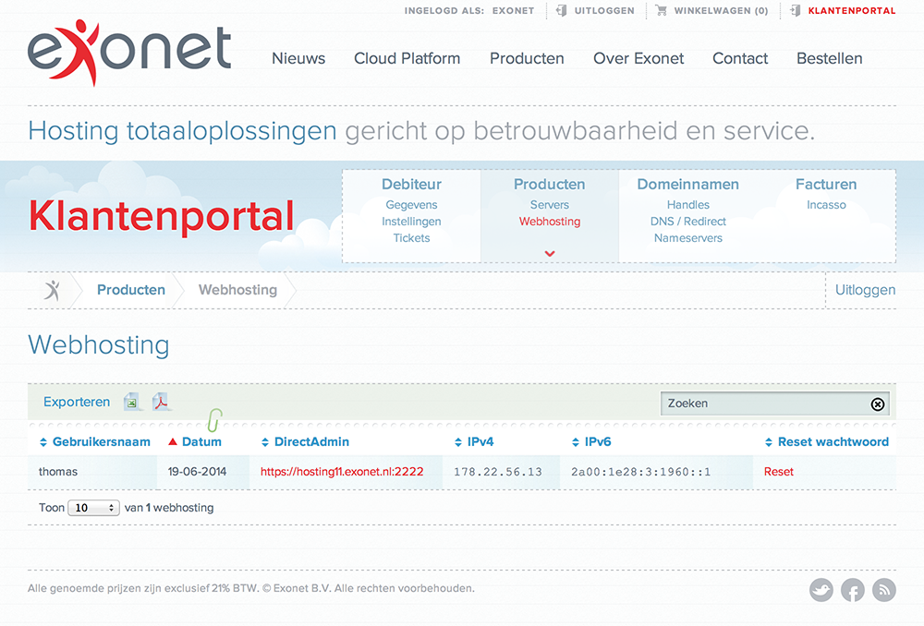Screen dimensions: 924x626
Task: Click shopping cart icon beside Winkelwagen
Action: coord(662,10)
